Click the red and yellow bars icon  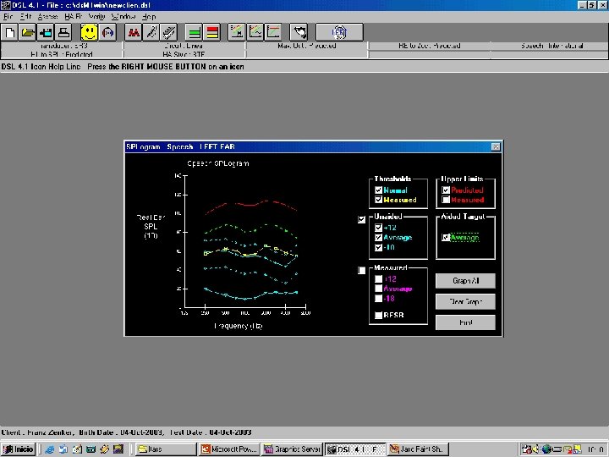point(211,32)
